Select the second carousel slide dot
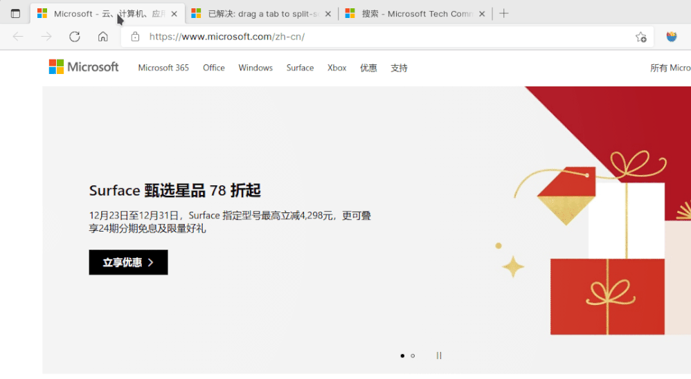 click(x=413, y=355)
